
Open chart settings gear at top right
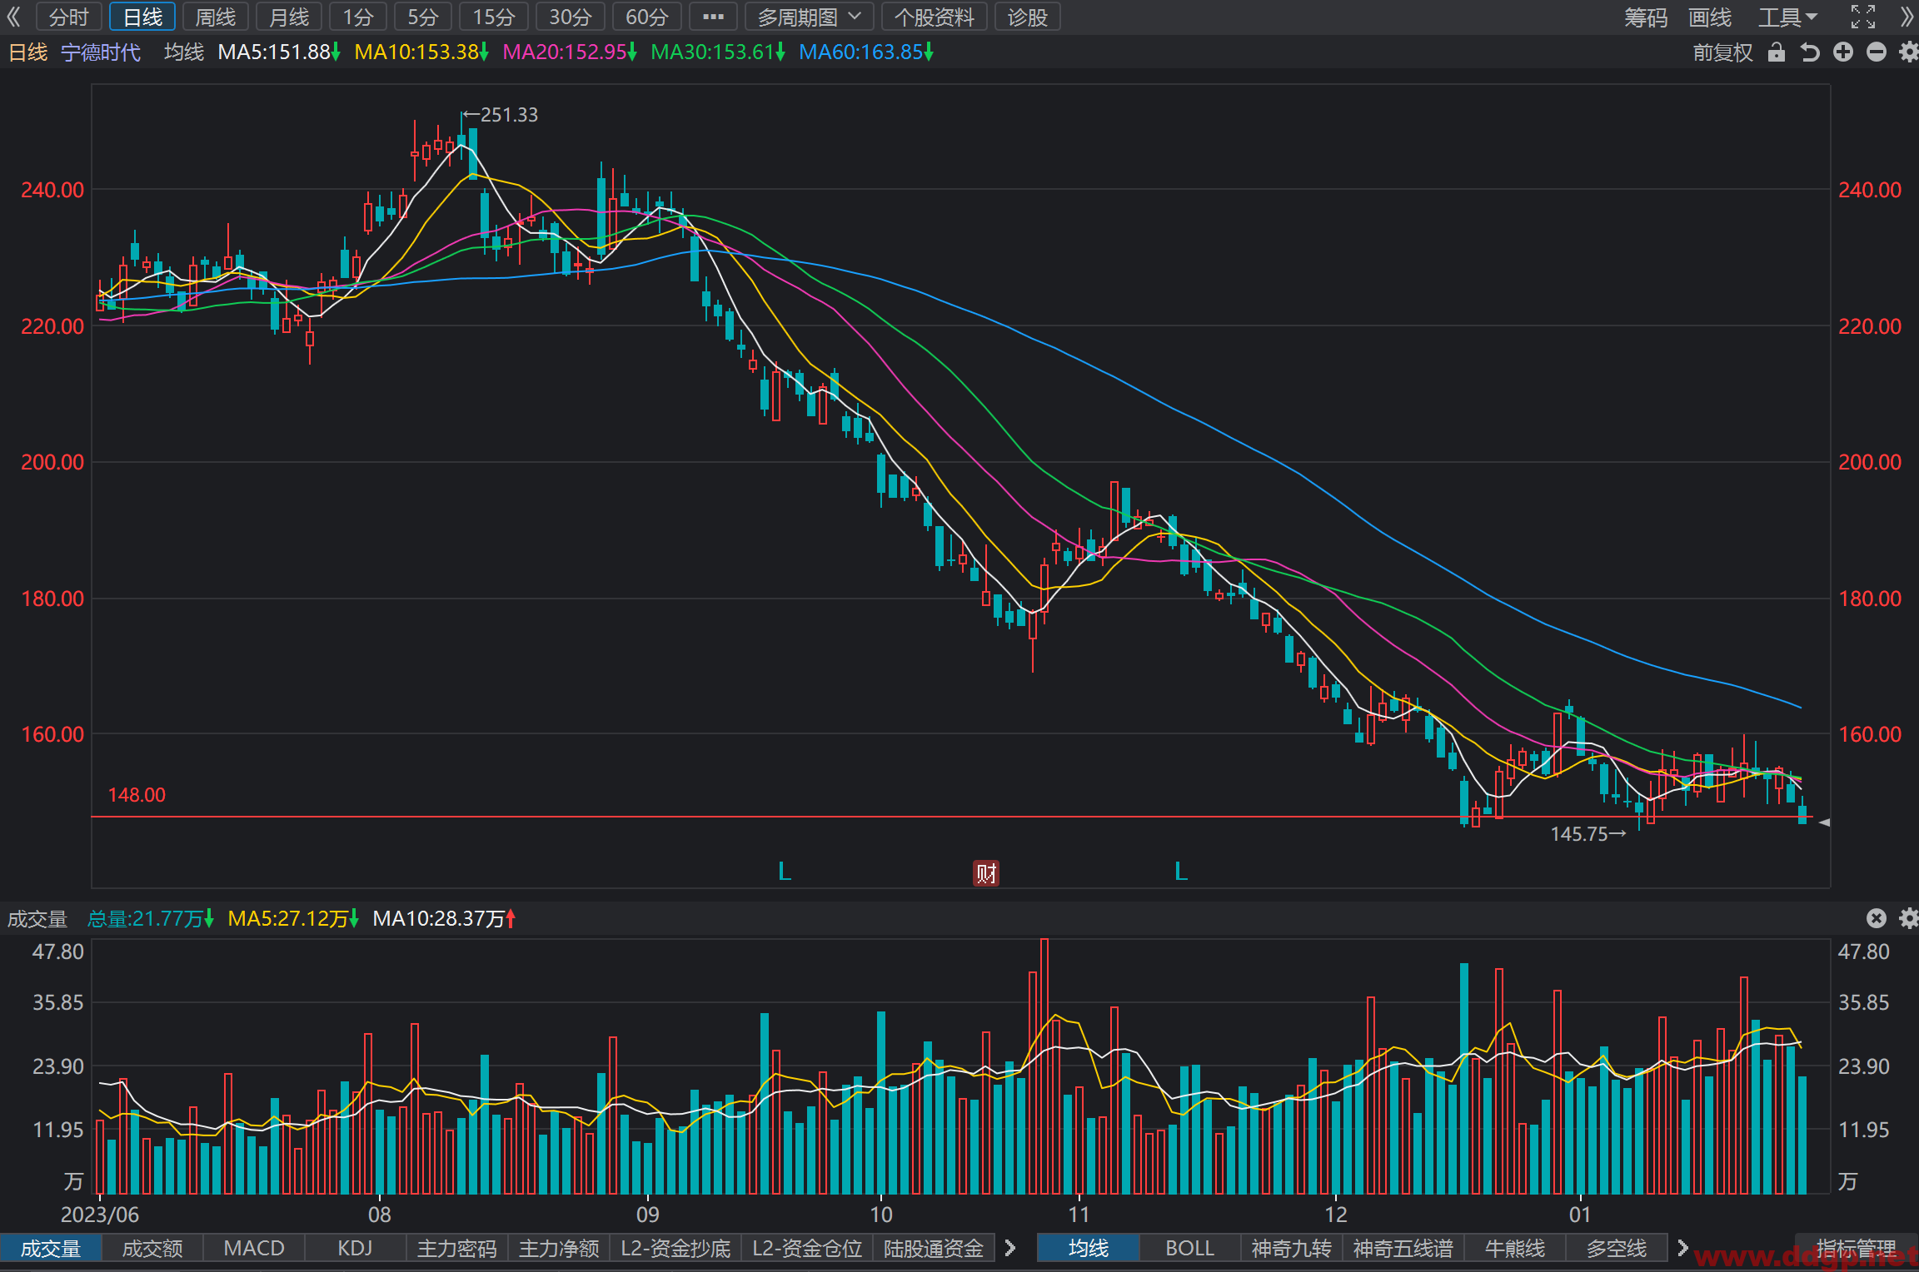1908,52
